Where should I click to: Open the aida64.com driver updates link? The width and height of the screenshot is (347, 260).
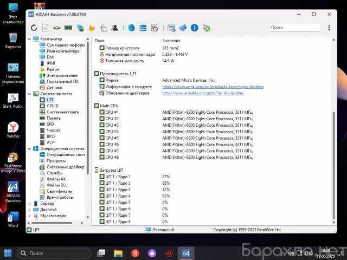203,93
